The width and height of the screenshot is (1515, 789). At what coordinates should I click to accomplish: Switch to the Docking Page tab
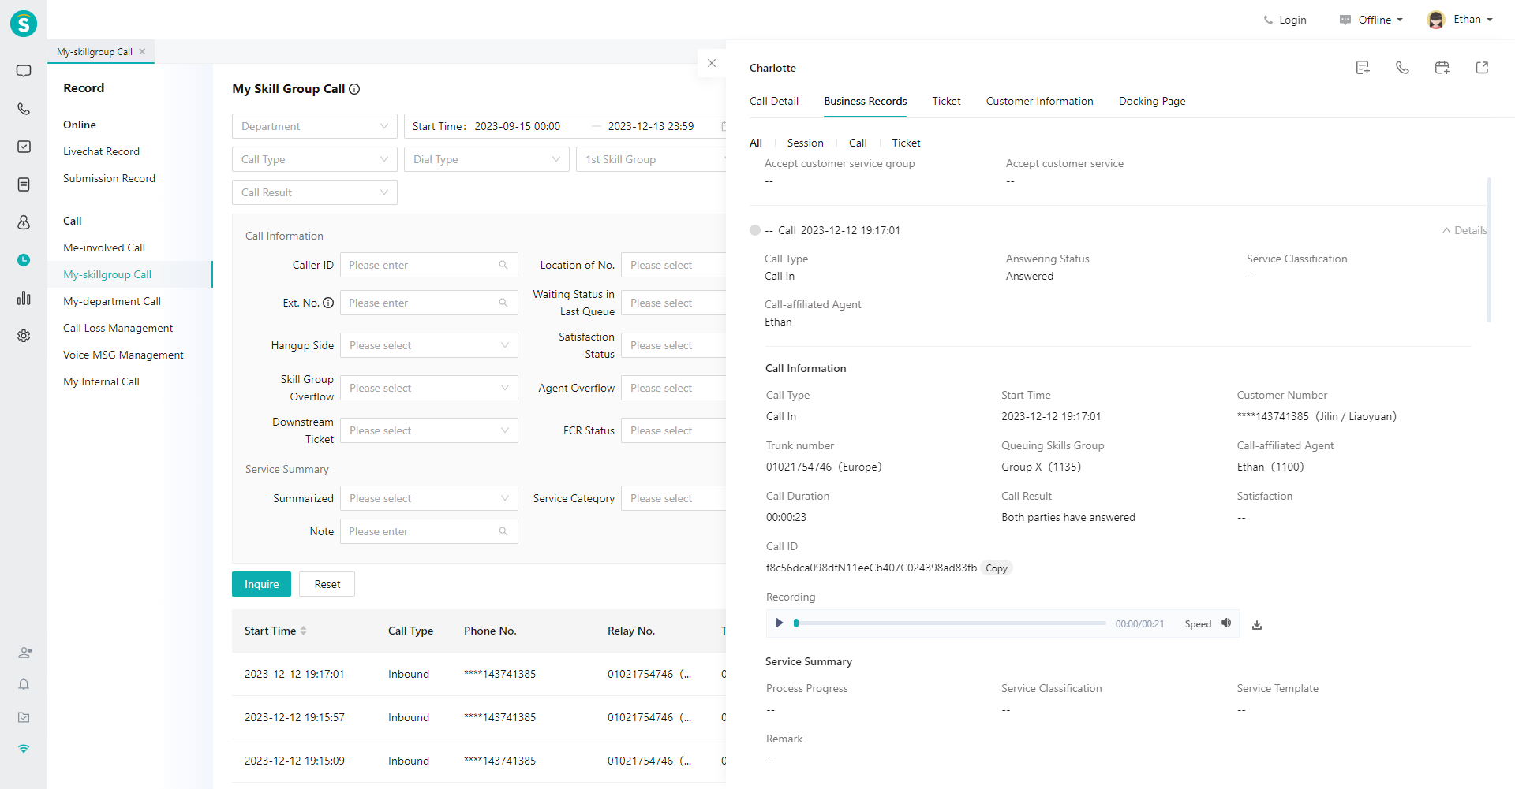point(1152,101)
